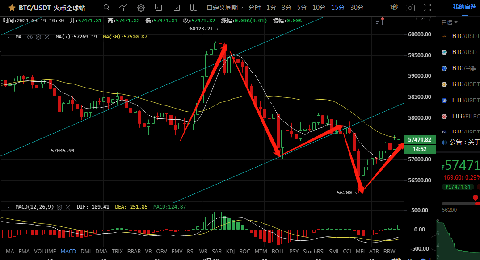The width and height of the screenshot is (480, 260).
Task: Click the chart image icon in toolbar
Action: (x=177, y=8)
